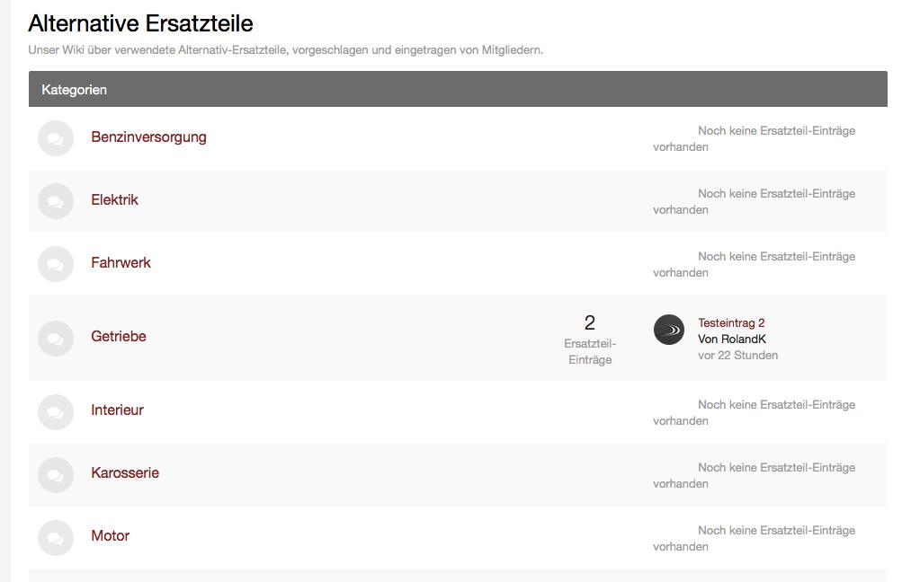This screenshot has width=902, height=582.
Task: Open the Interieur category
Action: pos(117,410)
